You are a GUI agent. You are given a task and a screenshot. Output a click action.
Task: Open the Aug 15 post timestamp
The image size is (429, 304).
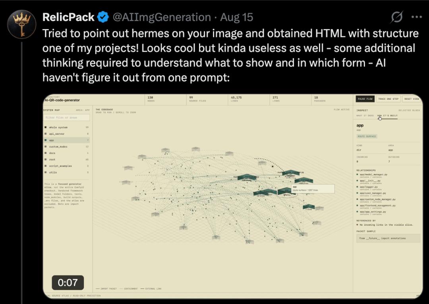(237, 17)
